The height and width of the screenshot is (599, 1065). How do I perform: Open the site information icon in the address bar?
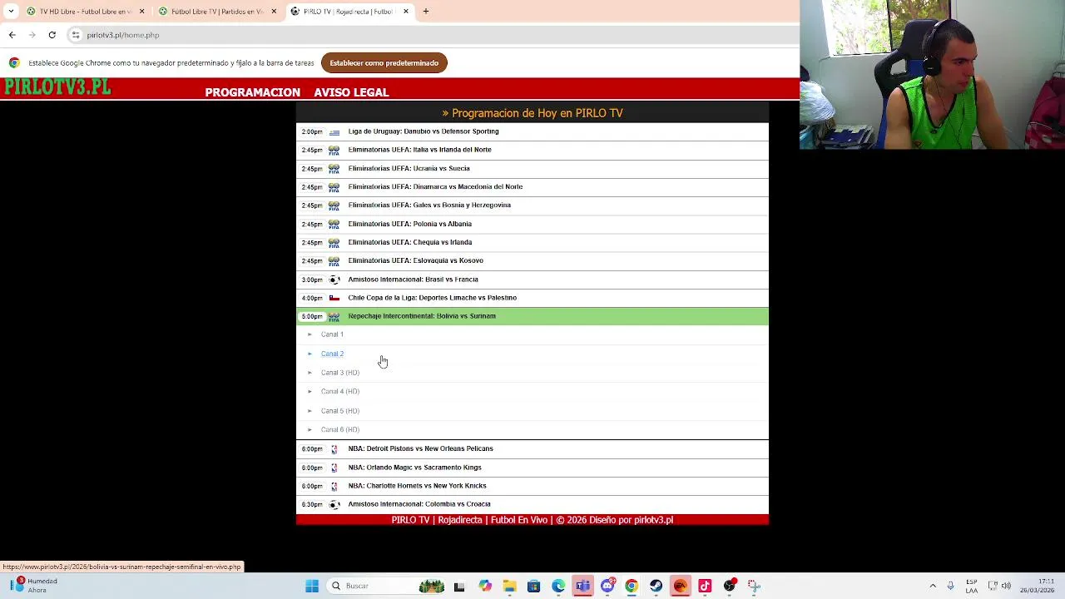click(76, 35)
